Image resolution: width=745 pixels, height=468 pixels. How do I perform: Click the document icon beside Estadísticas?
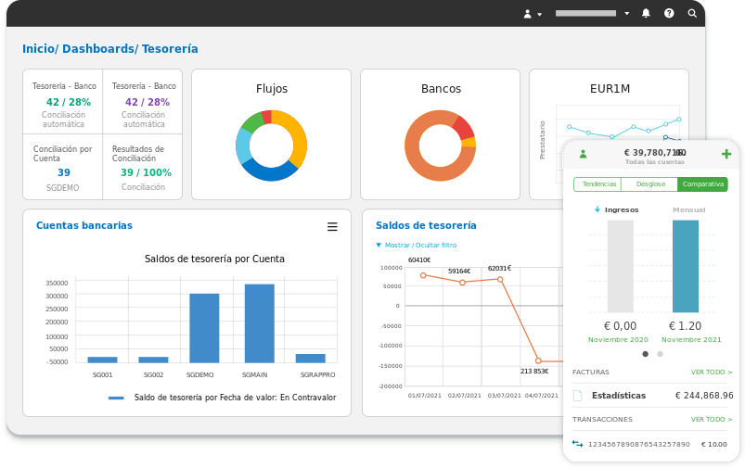(x=577, y=395)
